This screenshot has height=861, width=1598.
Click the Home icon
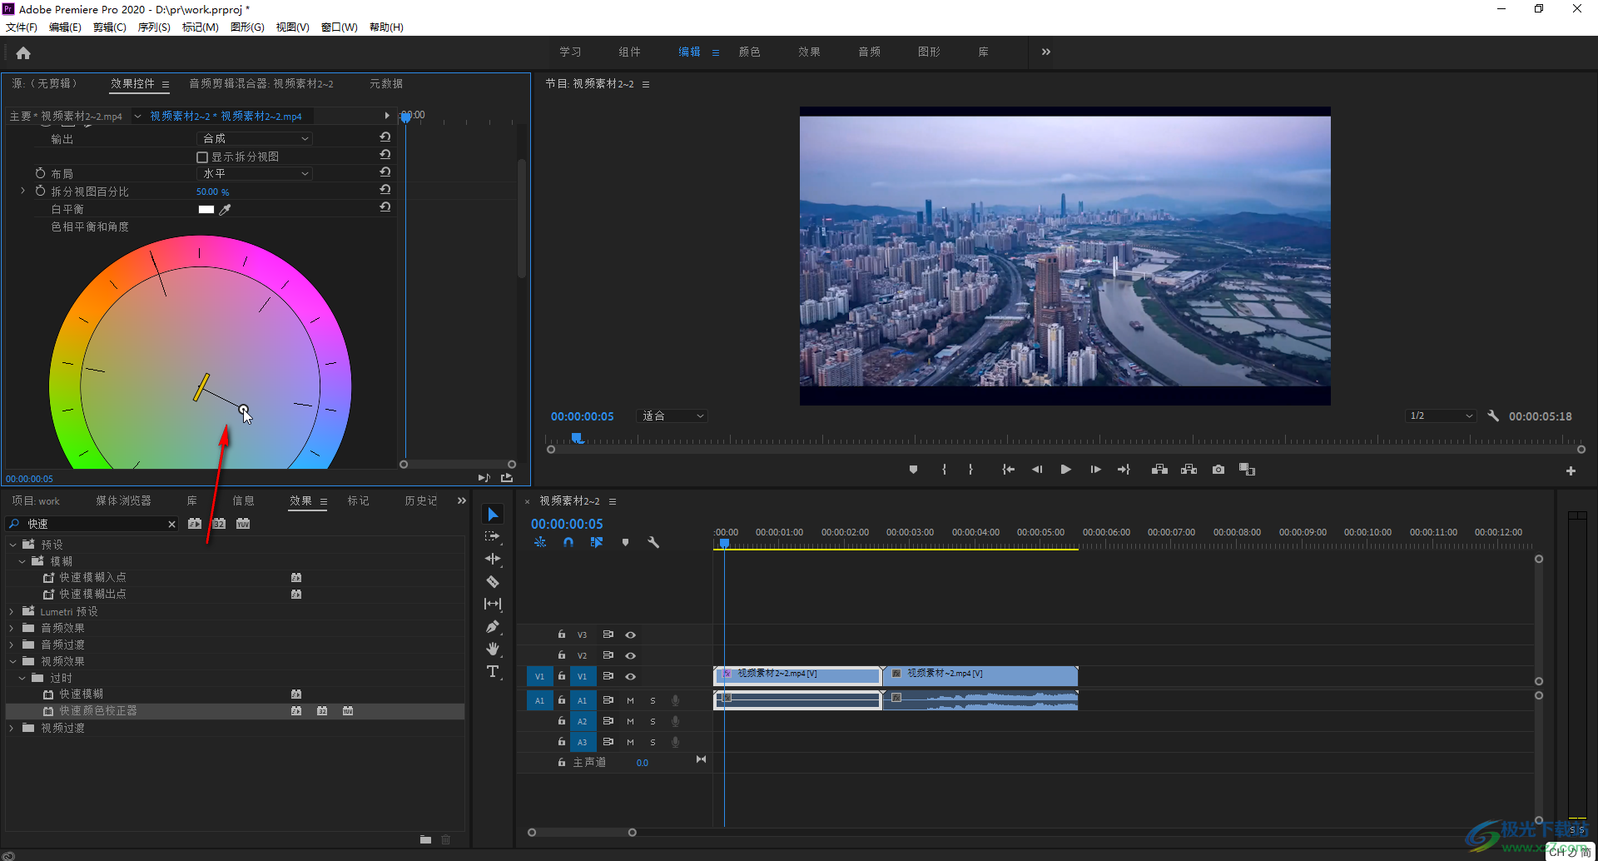point(23,52)
